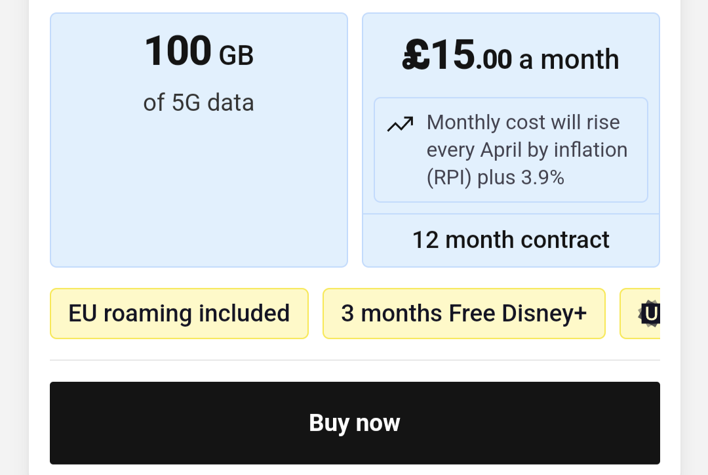Click the 3 months Free Disney+ badge

pos(463,314)
